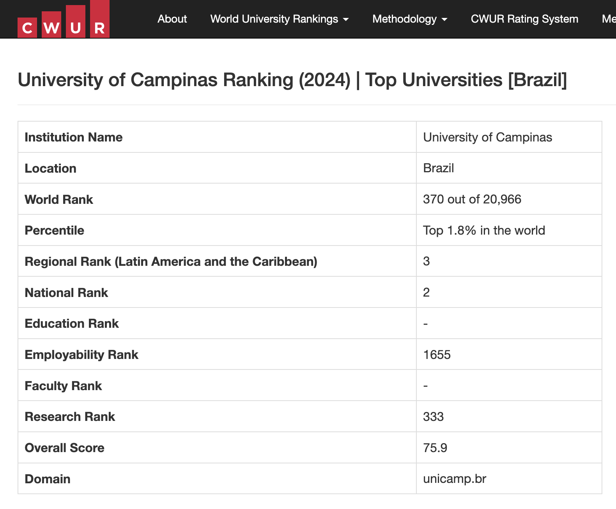Click the Employability Rank value 1655
This screenshot has width=616, height=509.
point(437,355)
